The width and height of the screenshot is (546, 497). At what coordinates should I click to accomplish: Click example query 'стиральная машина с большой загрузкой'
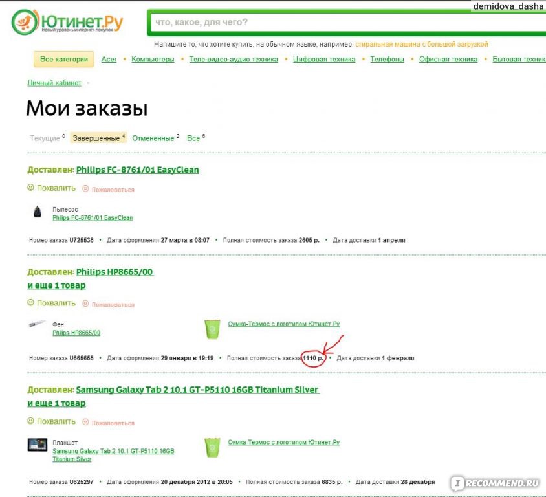[422, 44]
